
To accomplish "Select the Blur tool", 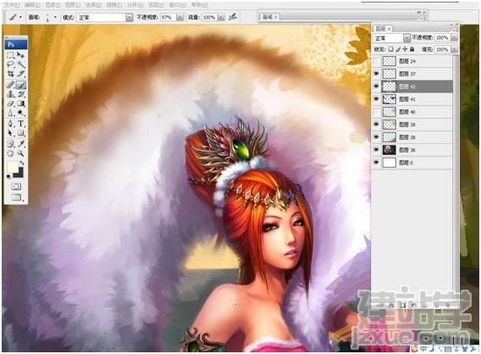I will [11, 113].
